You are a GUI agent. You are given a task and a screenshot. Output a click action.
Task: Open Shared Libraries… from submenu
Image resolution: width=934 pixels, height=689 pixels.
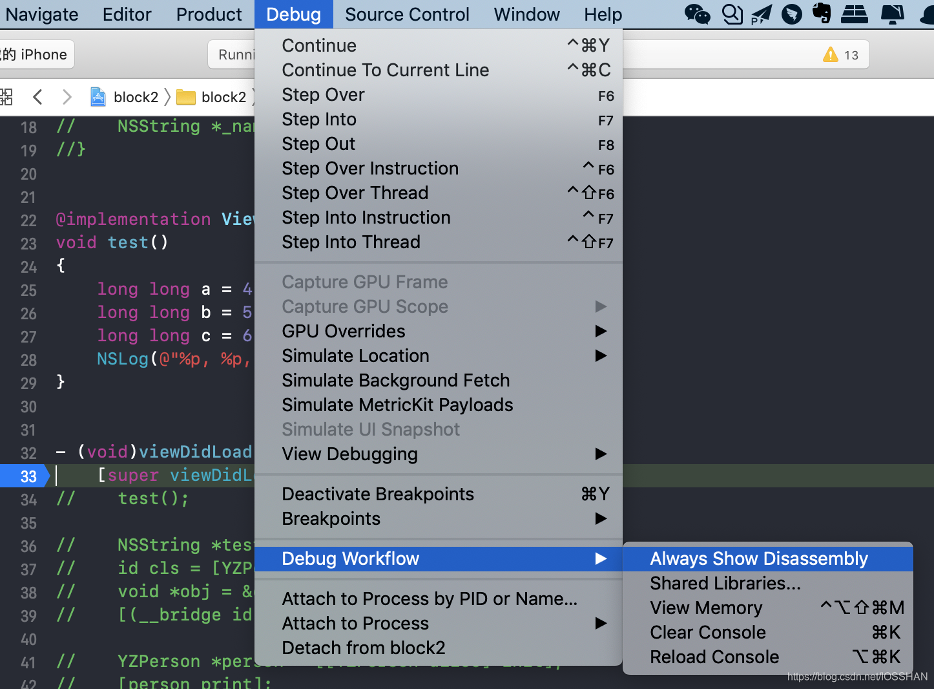[768, 583]
